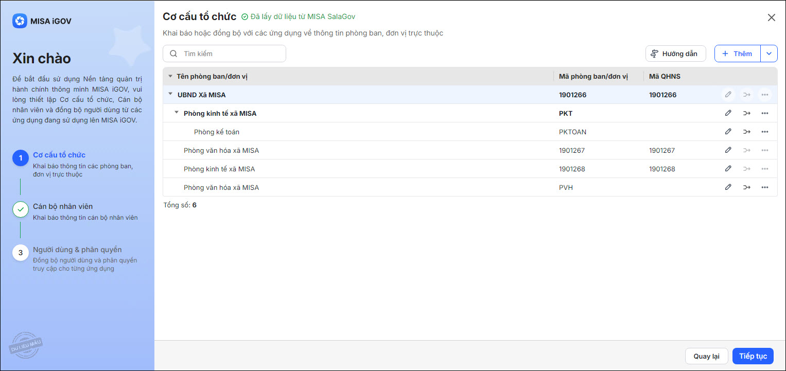This screenshot has width=786, height=371.
Task: Click the Hướng dẫn button
Action: [675, 54]
